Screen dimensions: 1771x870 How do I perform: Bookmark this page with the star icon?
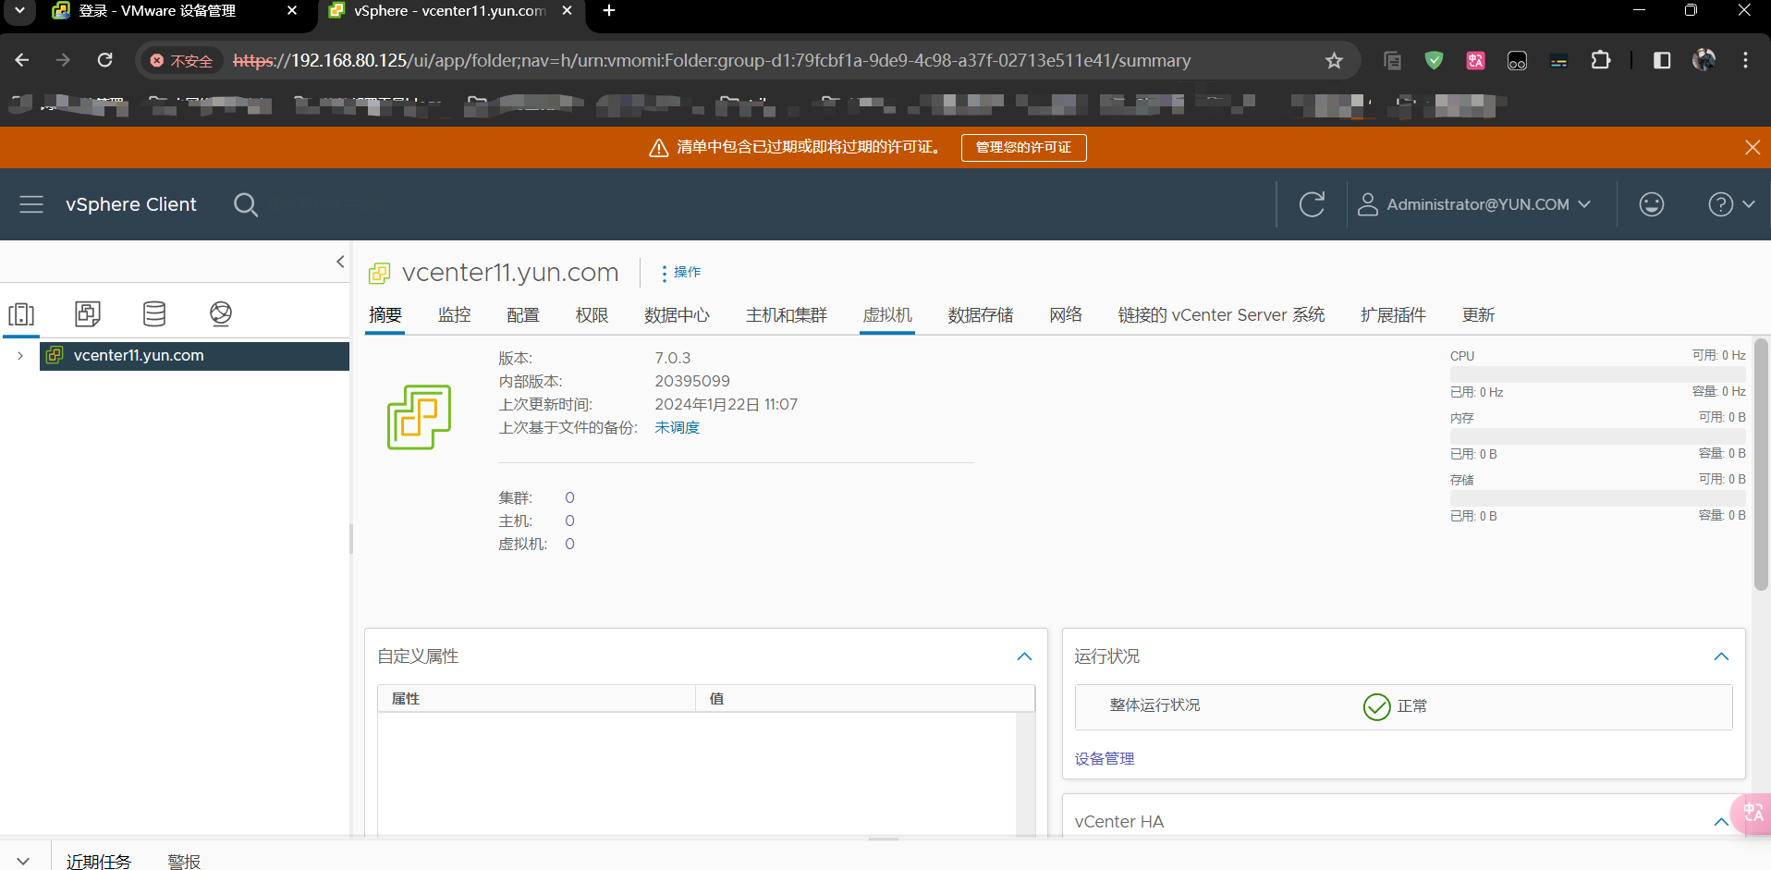(x=1334, y=61)
